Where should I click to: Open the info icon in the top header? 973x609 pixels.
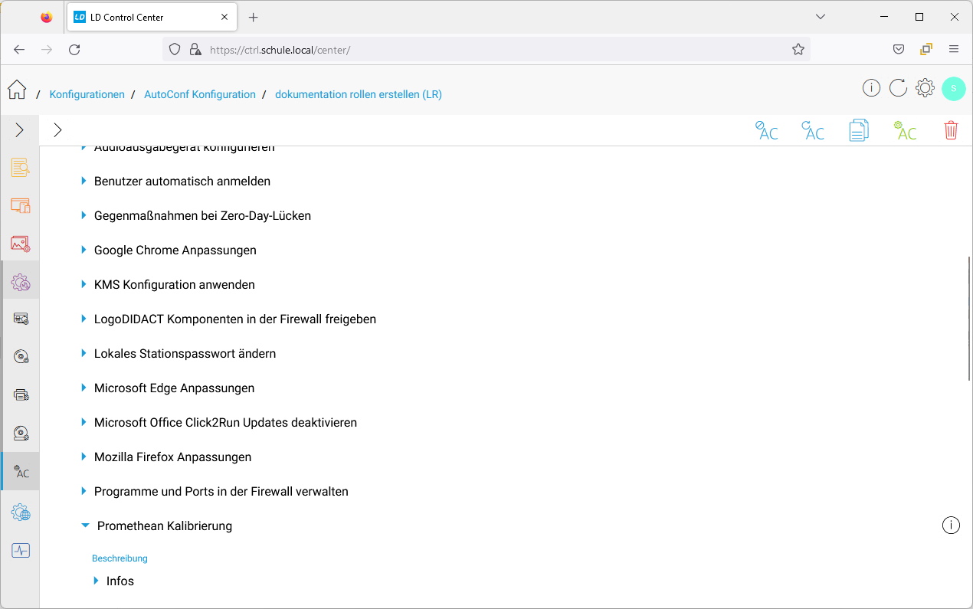871,88
